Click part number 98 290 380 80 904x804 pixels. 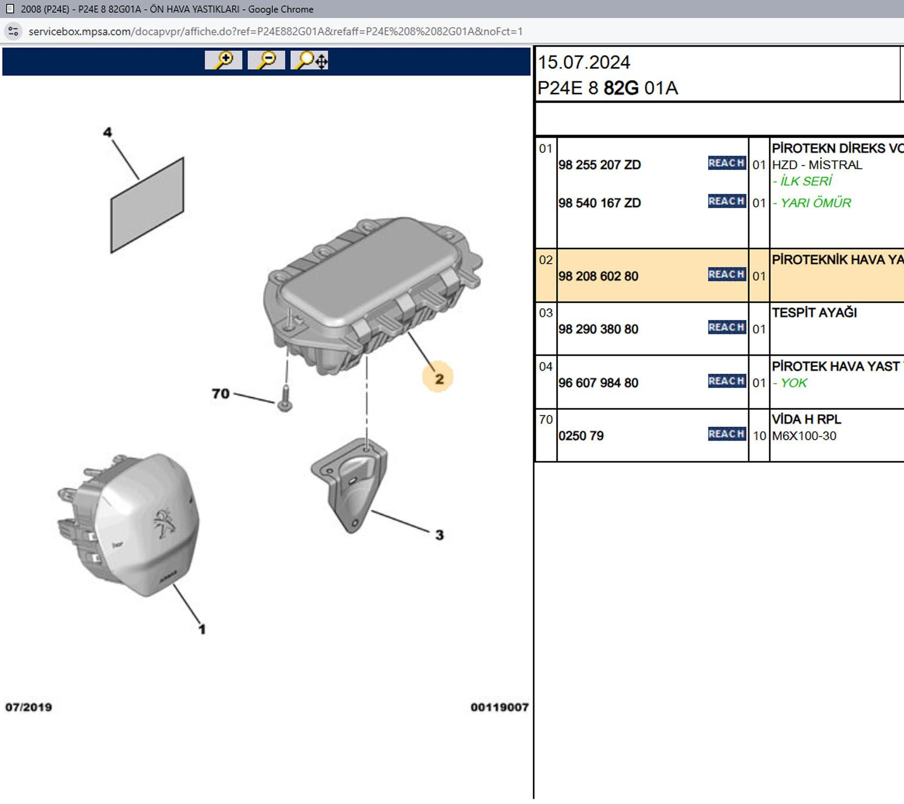[598, 329]
